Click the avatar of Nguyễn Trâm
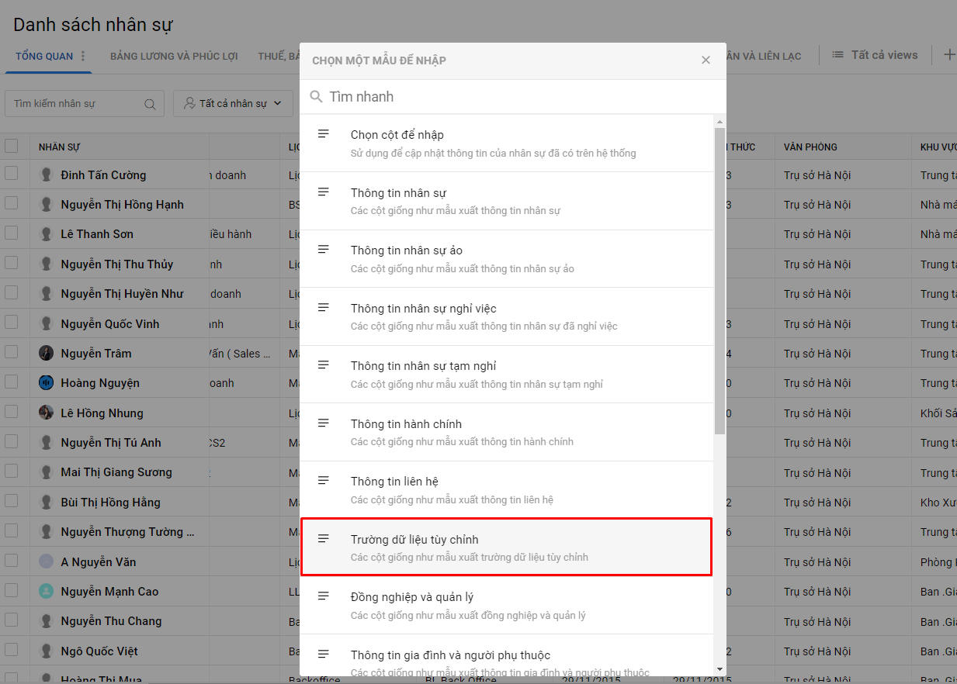The image size is (957, 684). tap(47, 353)
